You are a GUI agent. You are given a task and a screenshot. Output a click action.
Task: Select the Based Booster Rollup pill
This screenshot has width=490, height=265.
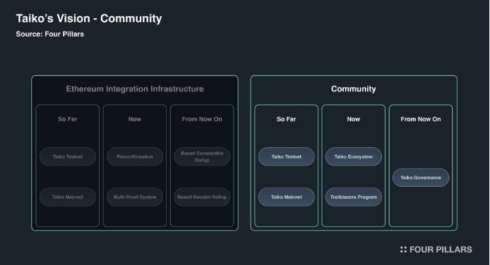pyautogui.click(x=202, y=197)
